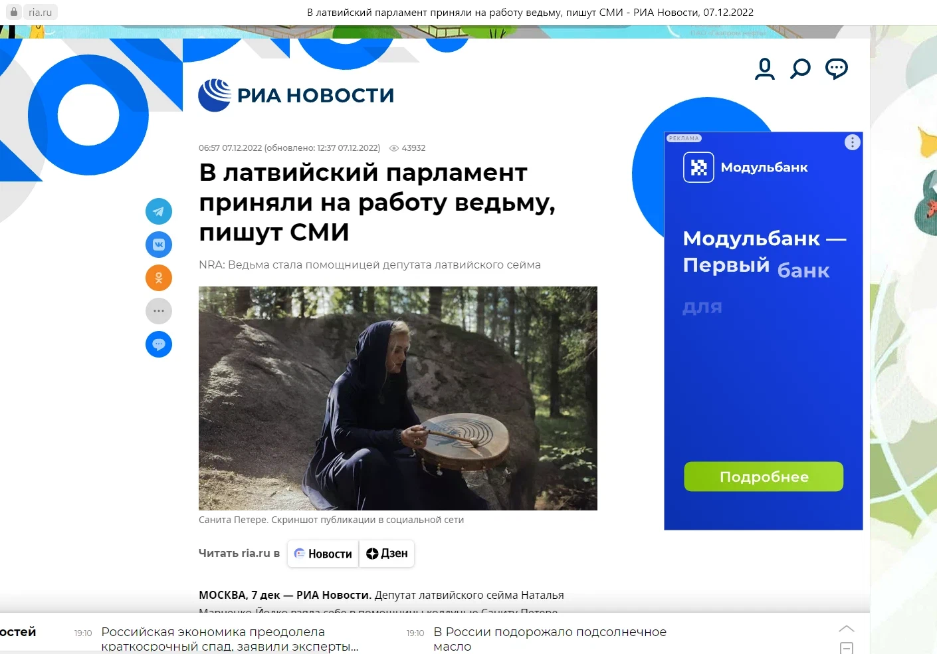Open the Модульбанк ad options menu
Image resolution: width=937 pixels, height=654 pixels.
(x=853, y=142)
